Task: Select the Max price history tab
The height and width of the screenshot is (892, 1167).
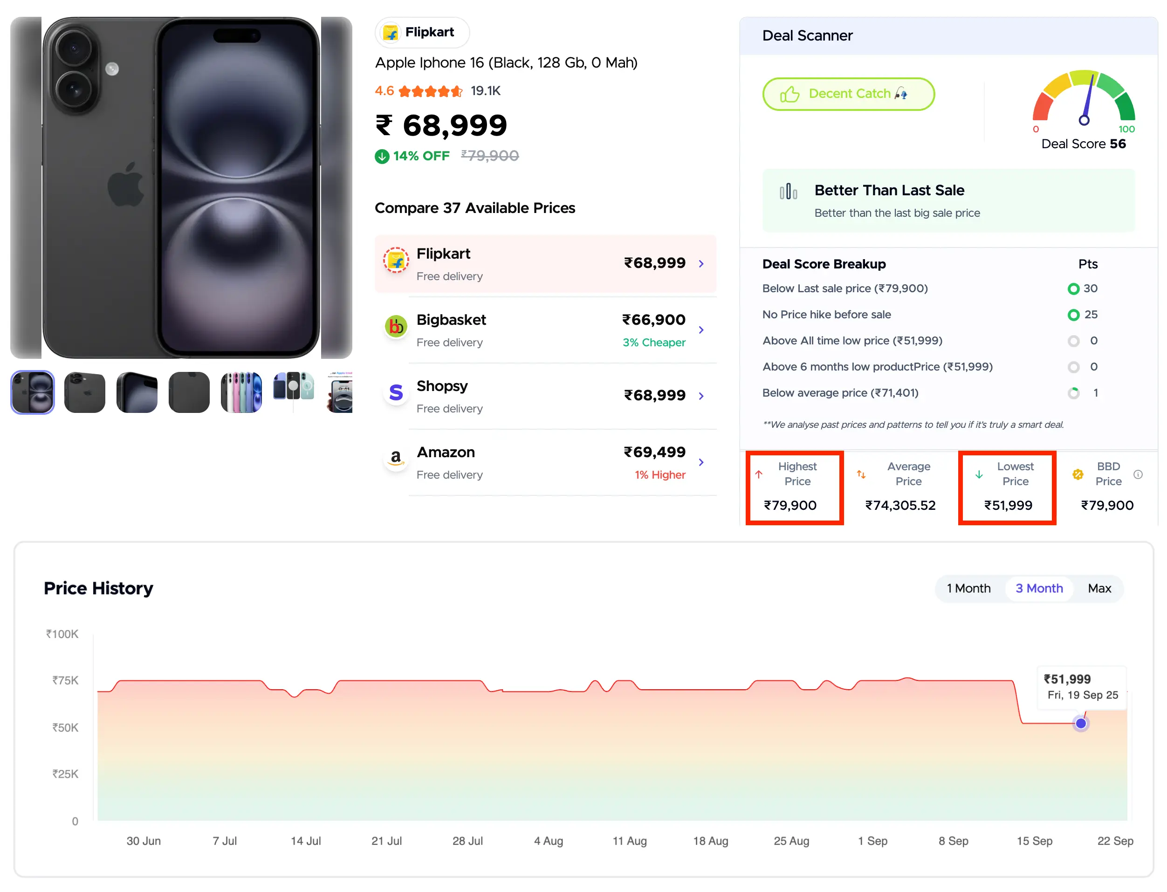Action: [x=1099, y=588]
